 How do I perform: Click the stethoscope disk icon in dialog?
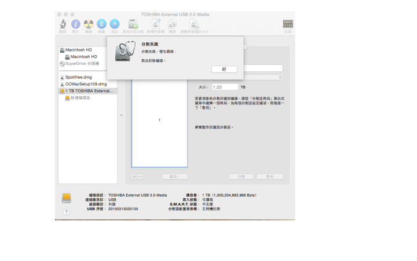(125, 52)
